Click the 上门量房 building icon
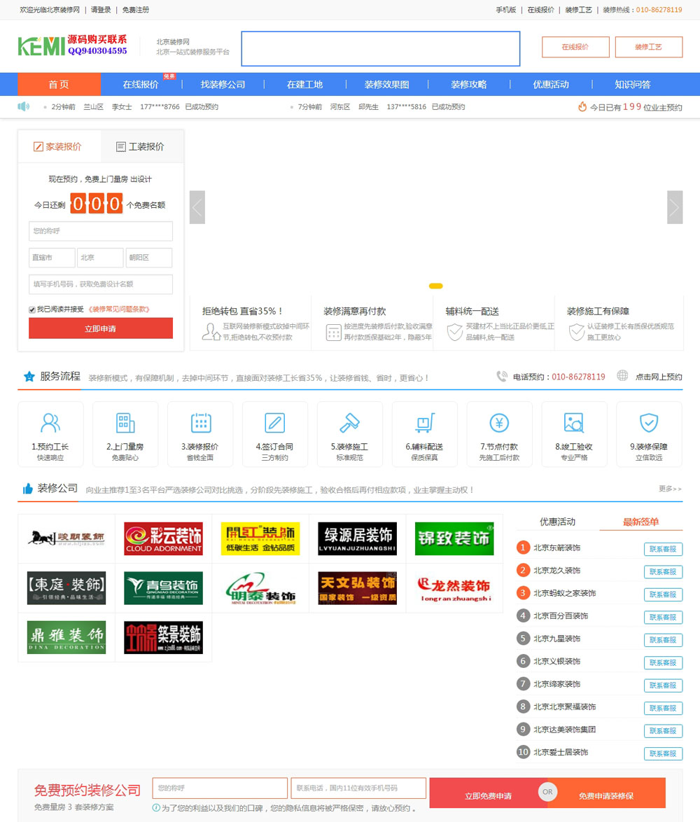This screenshot has height=822, width=700. coord(125,423)
